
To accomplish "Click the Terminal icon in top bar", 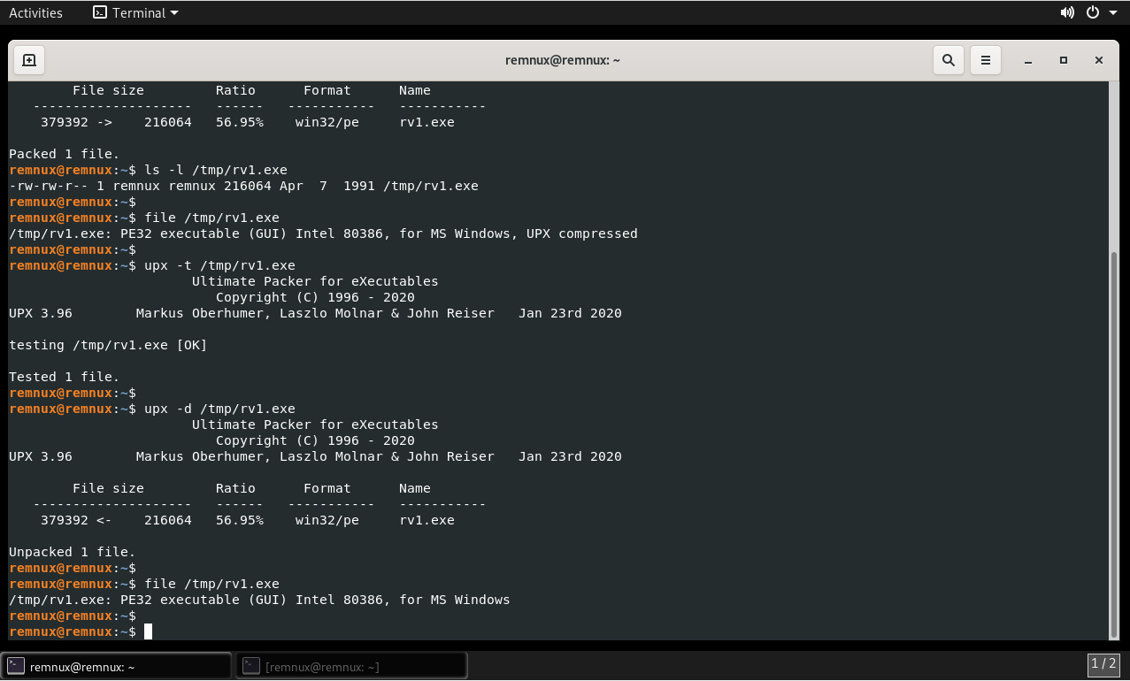I will (100, 12).
